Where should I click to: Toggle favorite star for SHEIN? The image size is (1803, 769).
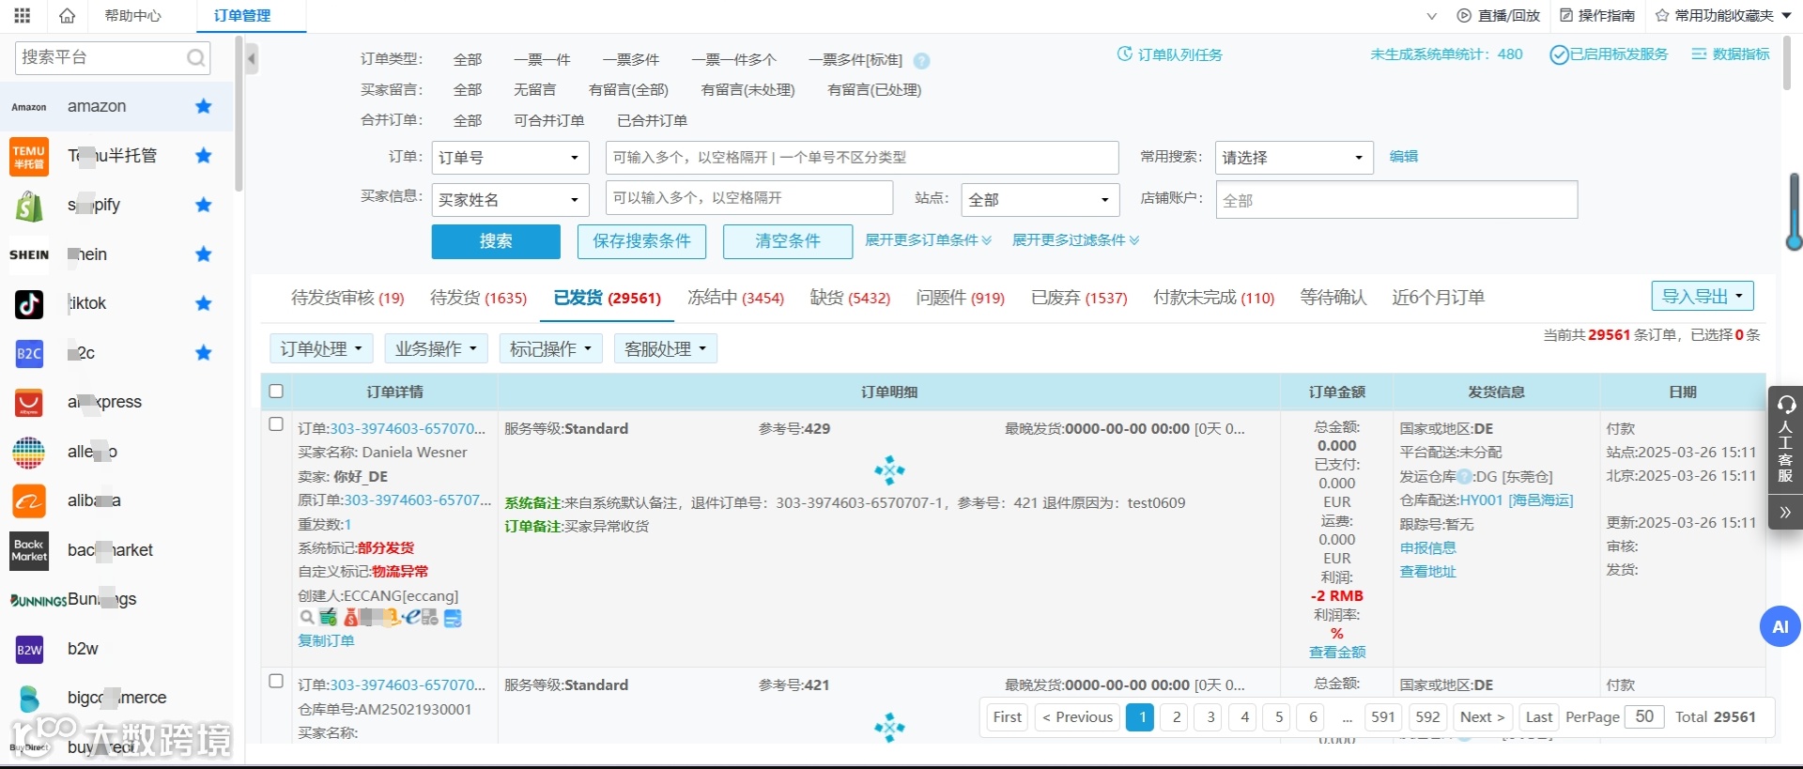click(203, 254)
